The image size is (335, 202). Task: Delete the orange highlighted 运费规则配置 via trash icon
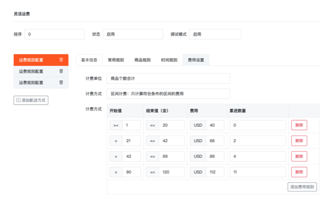[x=61, y=60]
